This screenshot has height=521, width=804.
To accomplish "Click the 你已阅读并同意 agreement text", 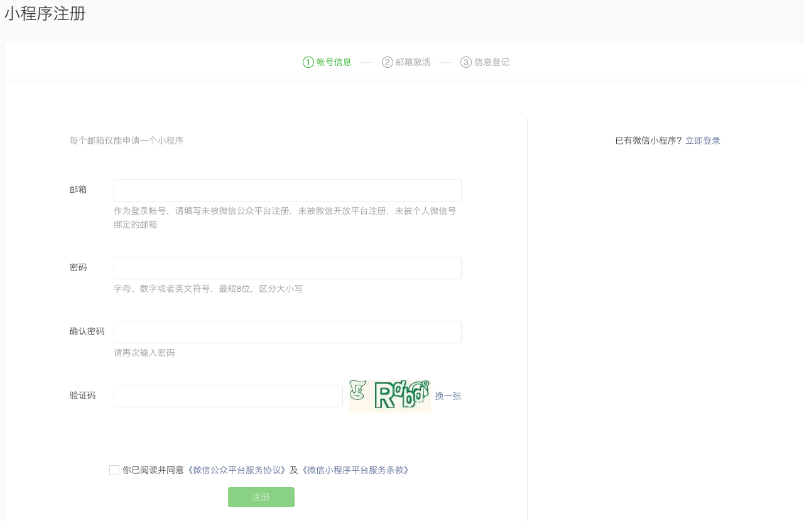I will click(x=153, y=470).
